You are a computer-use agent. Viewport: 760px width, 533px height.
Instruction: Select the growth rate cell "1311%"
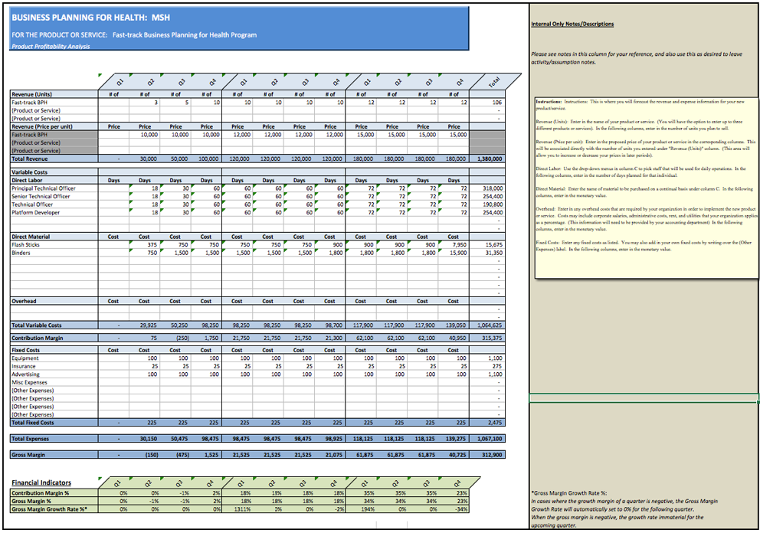pos(237,509)
